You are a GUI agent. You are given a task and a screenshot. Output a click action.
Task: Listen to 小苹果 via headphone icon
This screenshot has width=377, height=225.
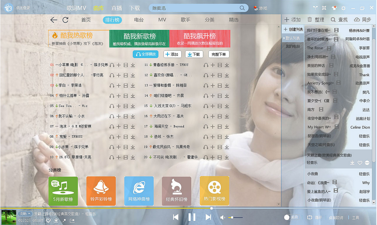tap(112, 65)
